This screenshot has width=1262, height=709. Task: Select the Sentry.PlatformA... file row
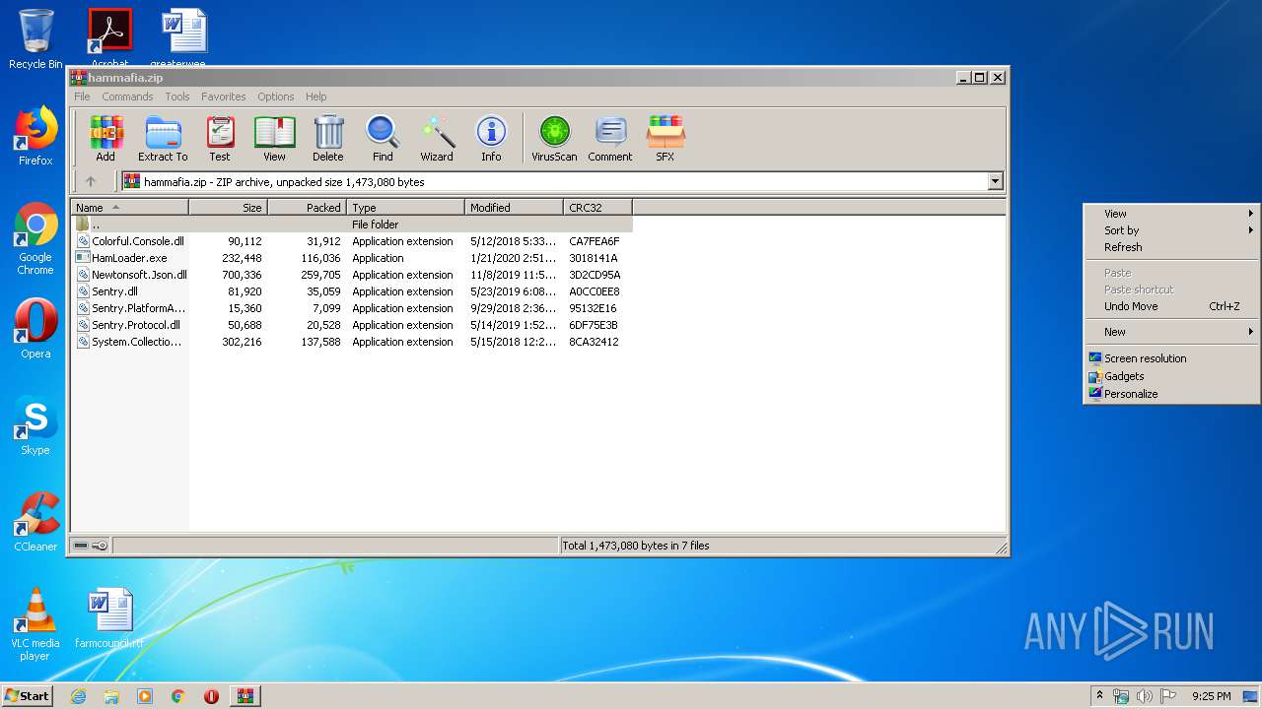[x=352, y=308]
